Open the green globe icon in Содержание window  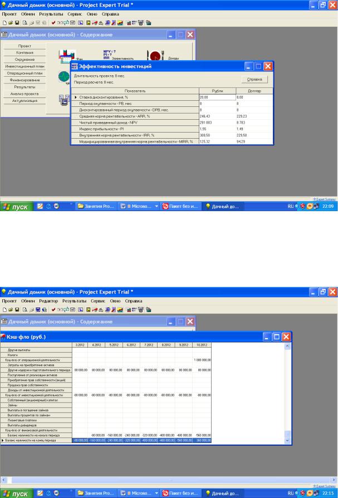coord(64,77)
